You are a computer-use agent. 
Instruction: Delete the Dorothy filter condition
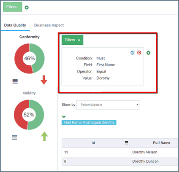[x=139, y=53]
